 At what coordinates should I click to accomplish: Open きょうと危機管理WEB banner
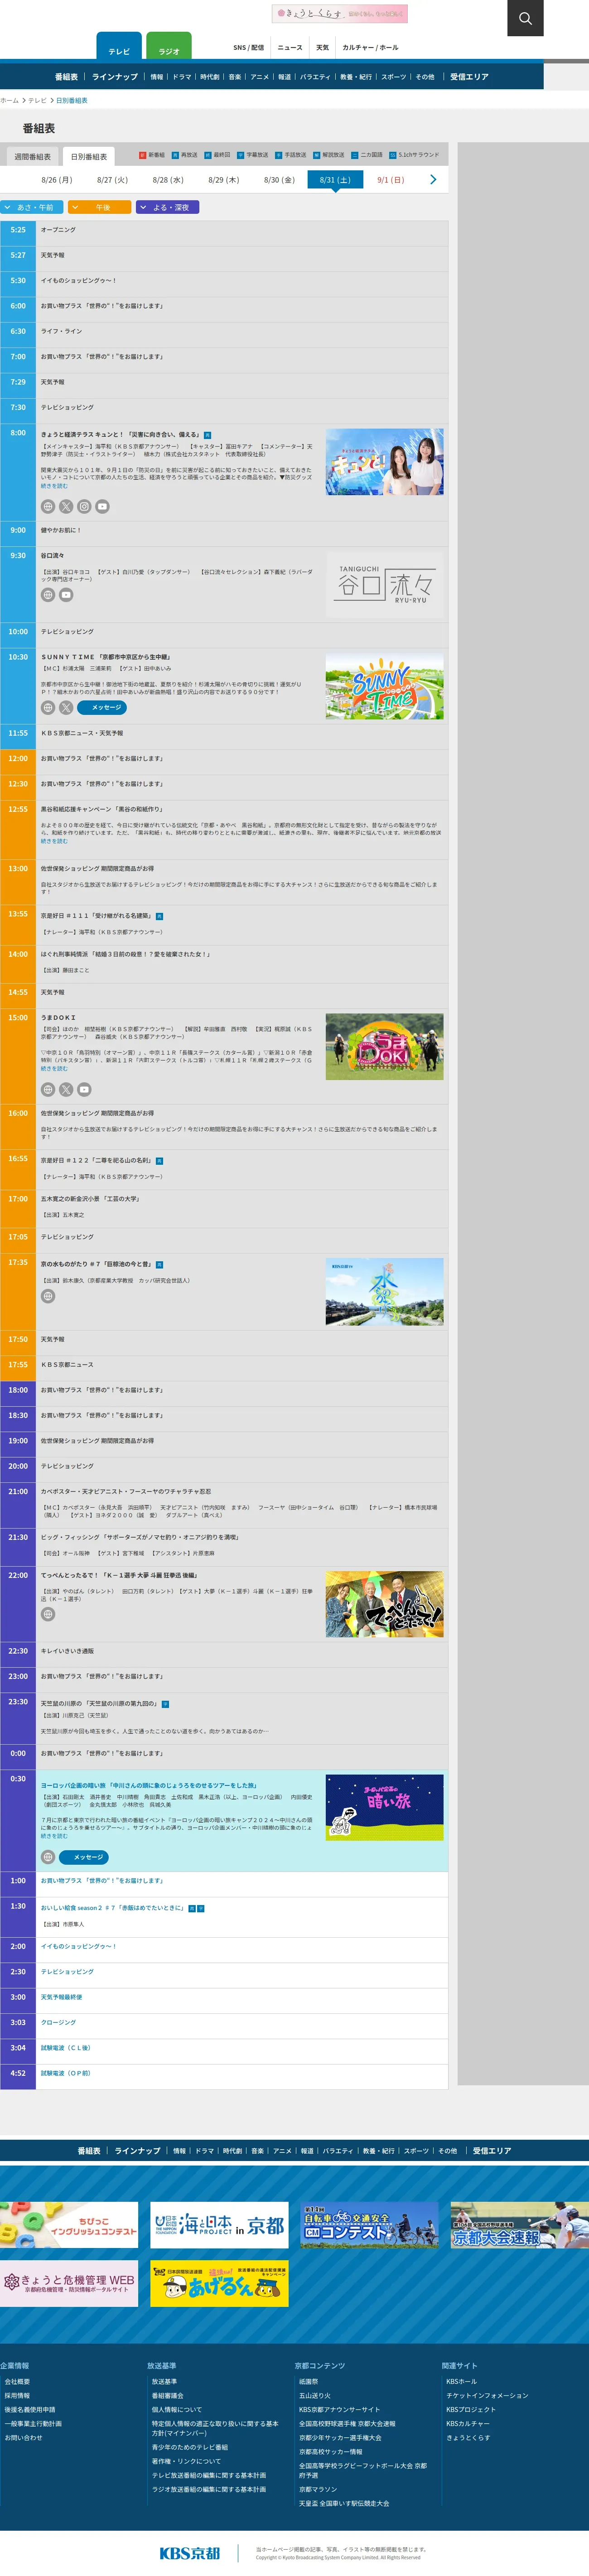click(69, 2283)
